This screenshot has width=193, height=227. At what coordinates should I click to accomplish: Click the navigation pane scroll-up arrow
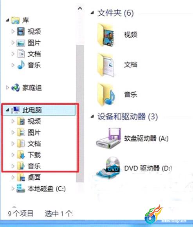(x=80, y=8)
